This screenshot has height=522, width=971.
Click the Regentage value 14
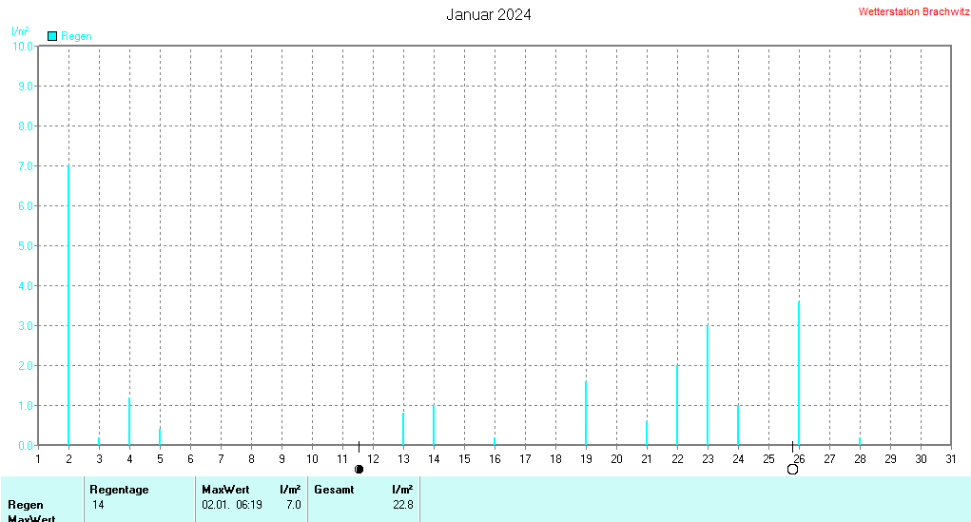tap(98, 505)
